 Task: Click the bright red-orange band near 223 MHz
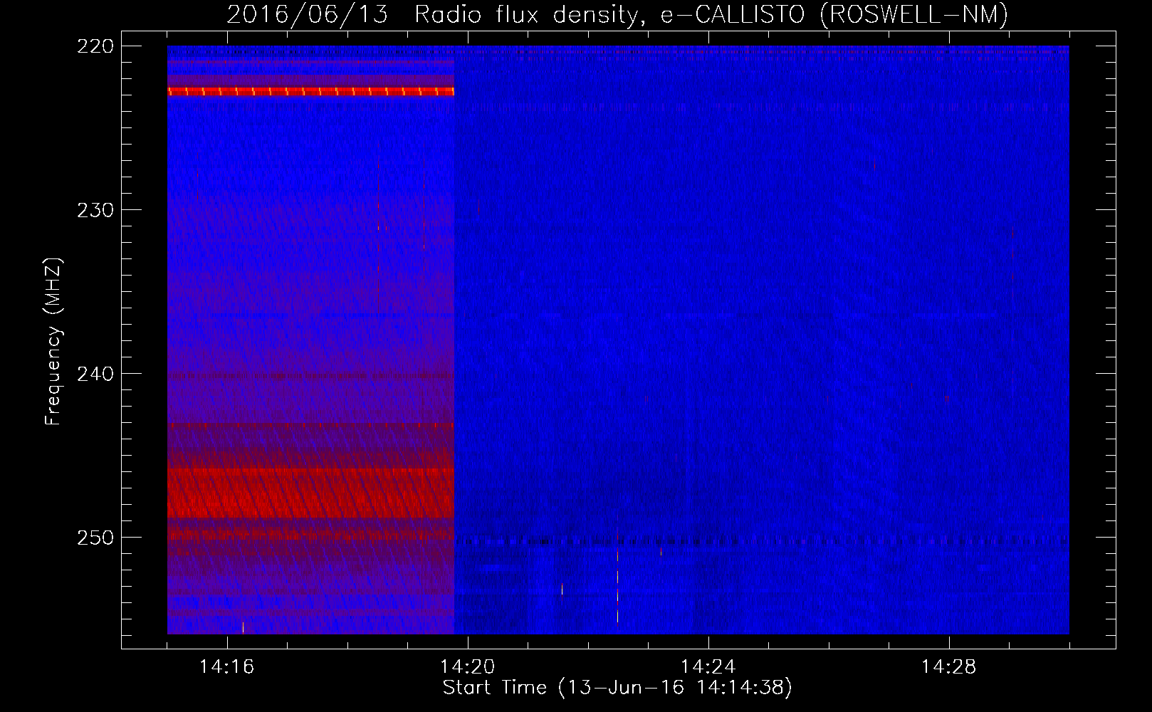coord(310,91)
